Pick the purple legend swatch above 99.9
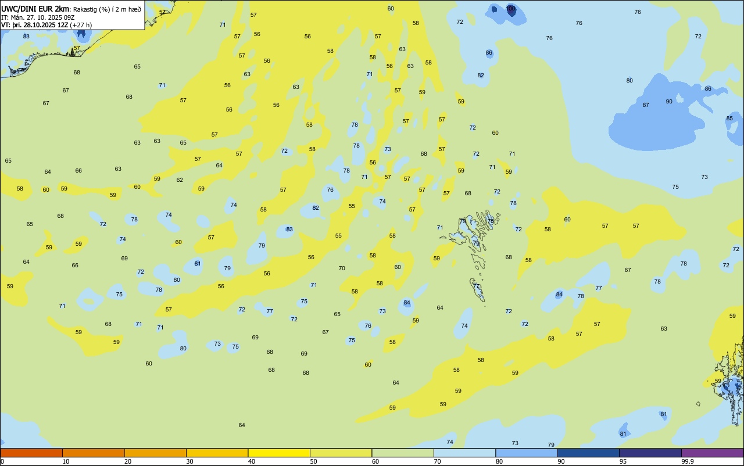Screen dimensions: 744x466 712,453
